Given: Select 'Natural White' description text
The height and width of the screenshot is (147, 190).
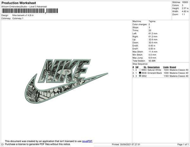Looking at the screenshot, I should [154, 70].
